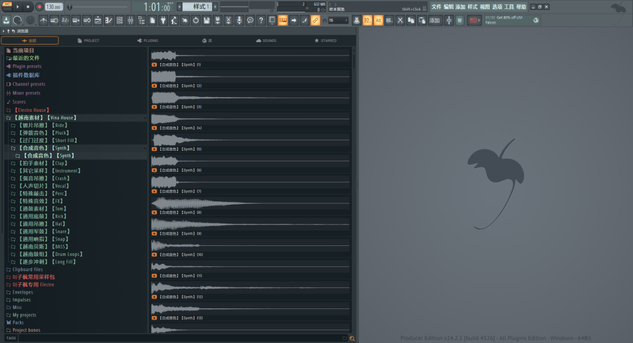
Task: Open the snap selector dropdown
Action: (338, 20)
